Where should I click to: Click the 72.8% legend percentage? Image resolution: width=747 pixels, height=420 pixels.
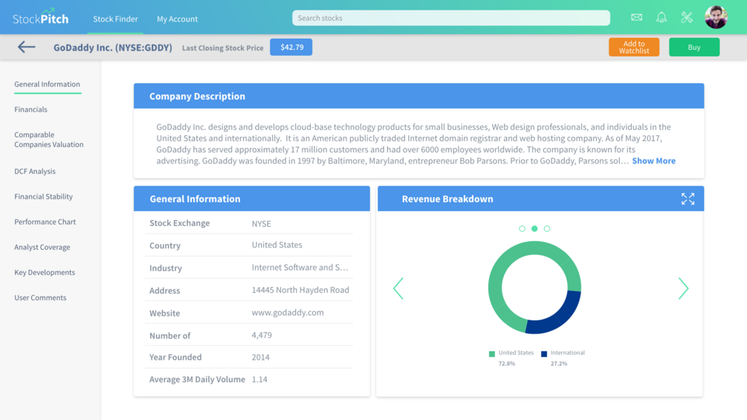(506, 364)
